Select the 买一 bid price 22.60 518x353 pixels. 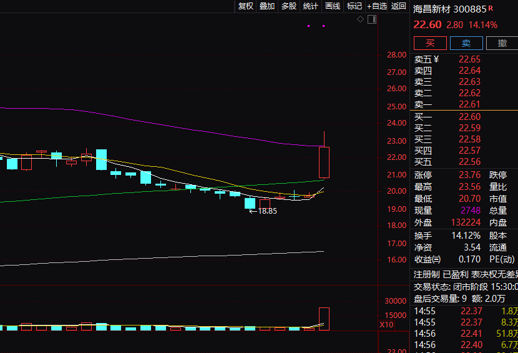(469, 117)
